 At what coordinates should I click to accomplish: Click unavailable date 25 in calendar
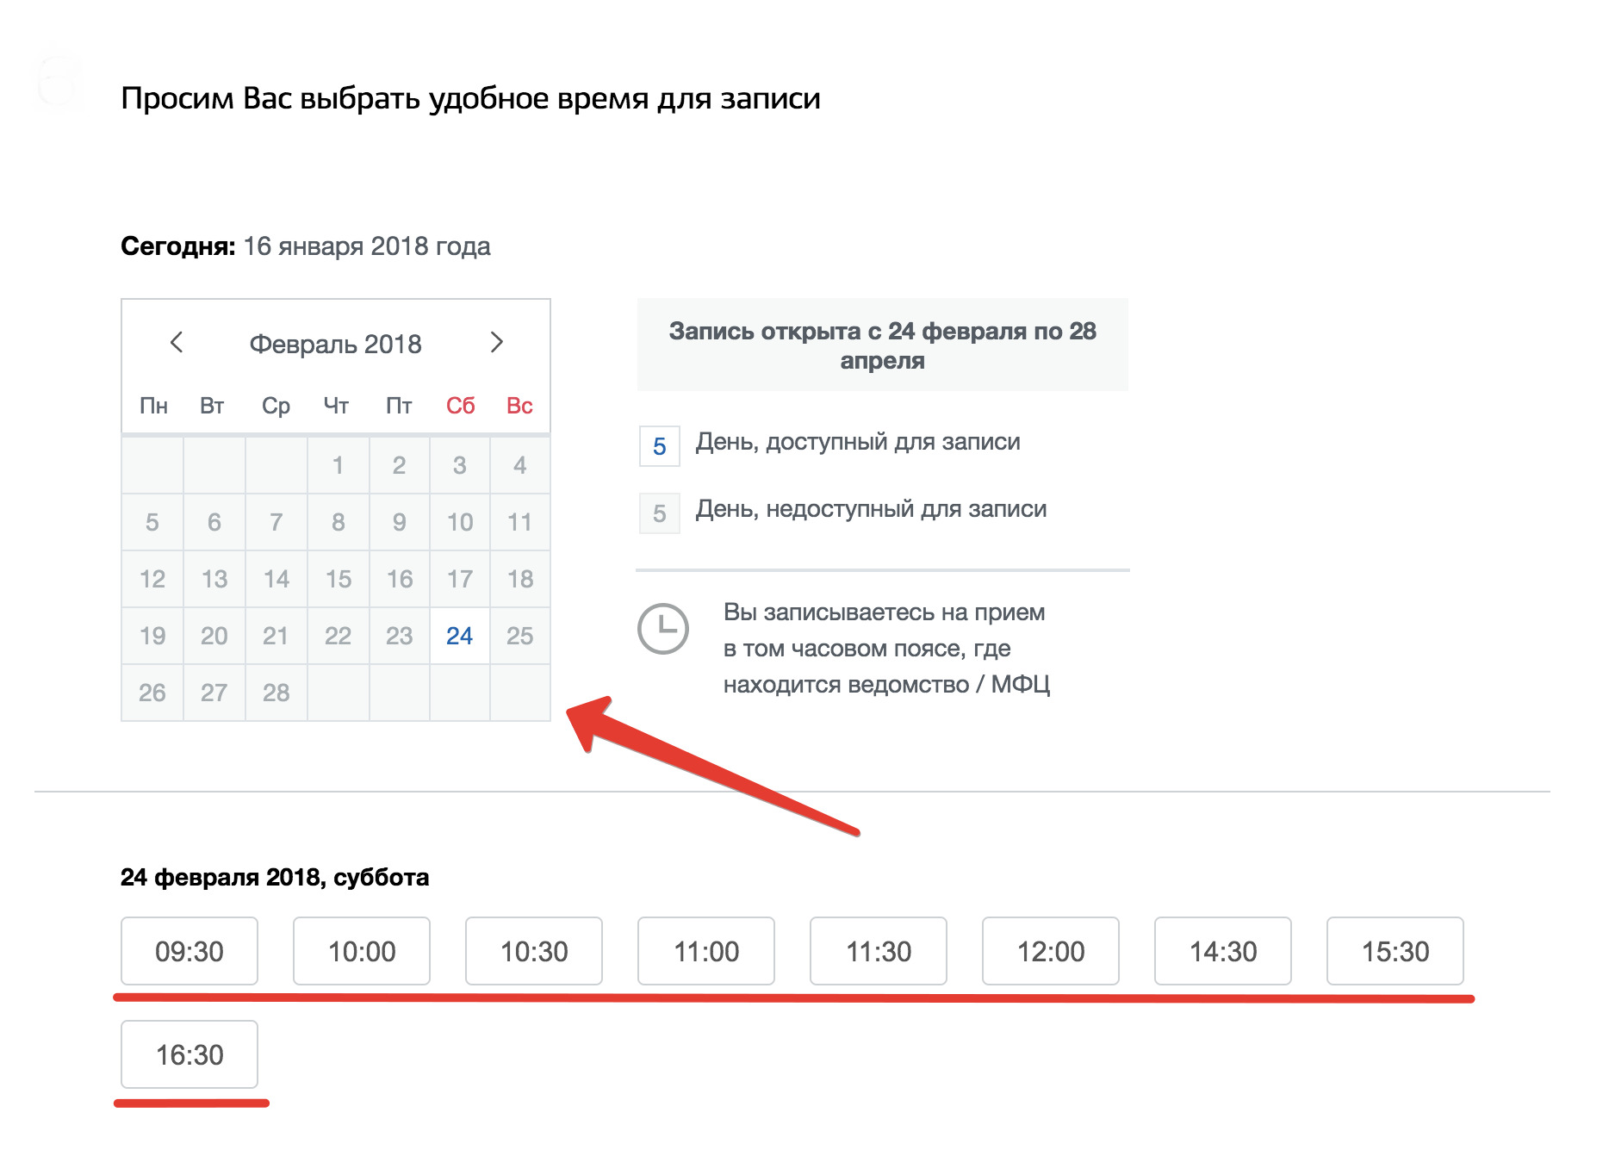pos(519,636)
